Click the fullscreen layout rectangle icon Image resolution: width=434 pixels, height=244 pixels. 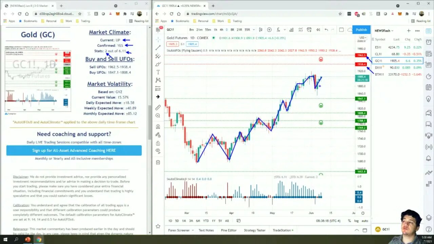click(x=341, y=30)
